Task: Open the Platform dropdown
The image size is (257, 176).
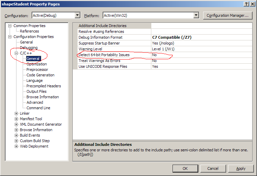Action: (196, 15)
